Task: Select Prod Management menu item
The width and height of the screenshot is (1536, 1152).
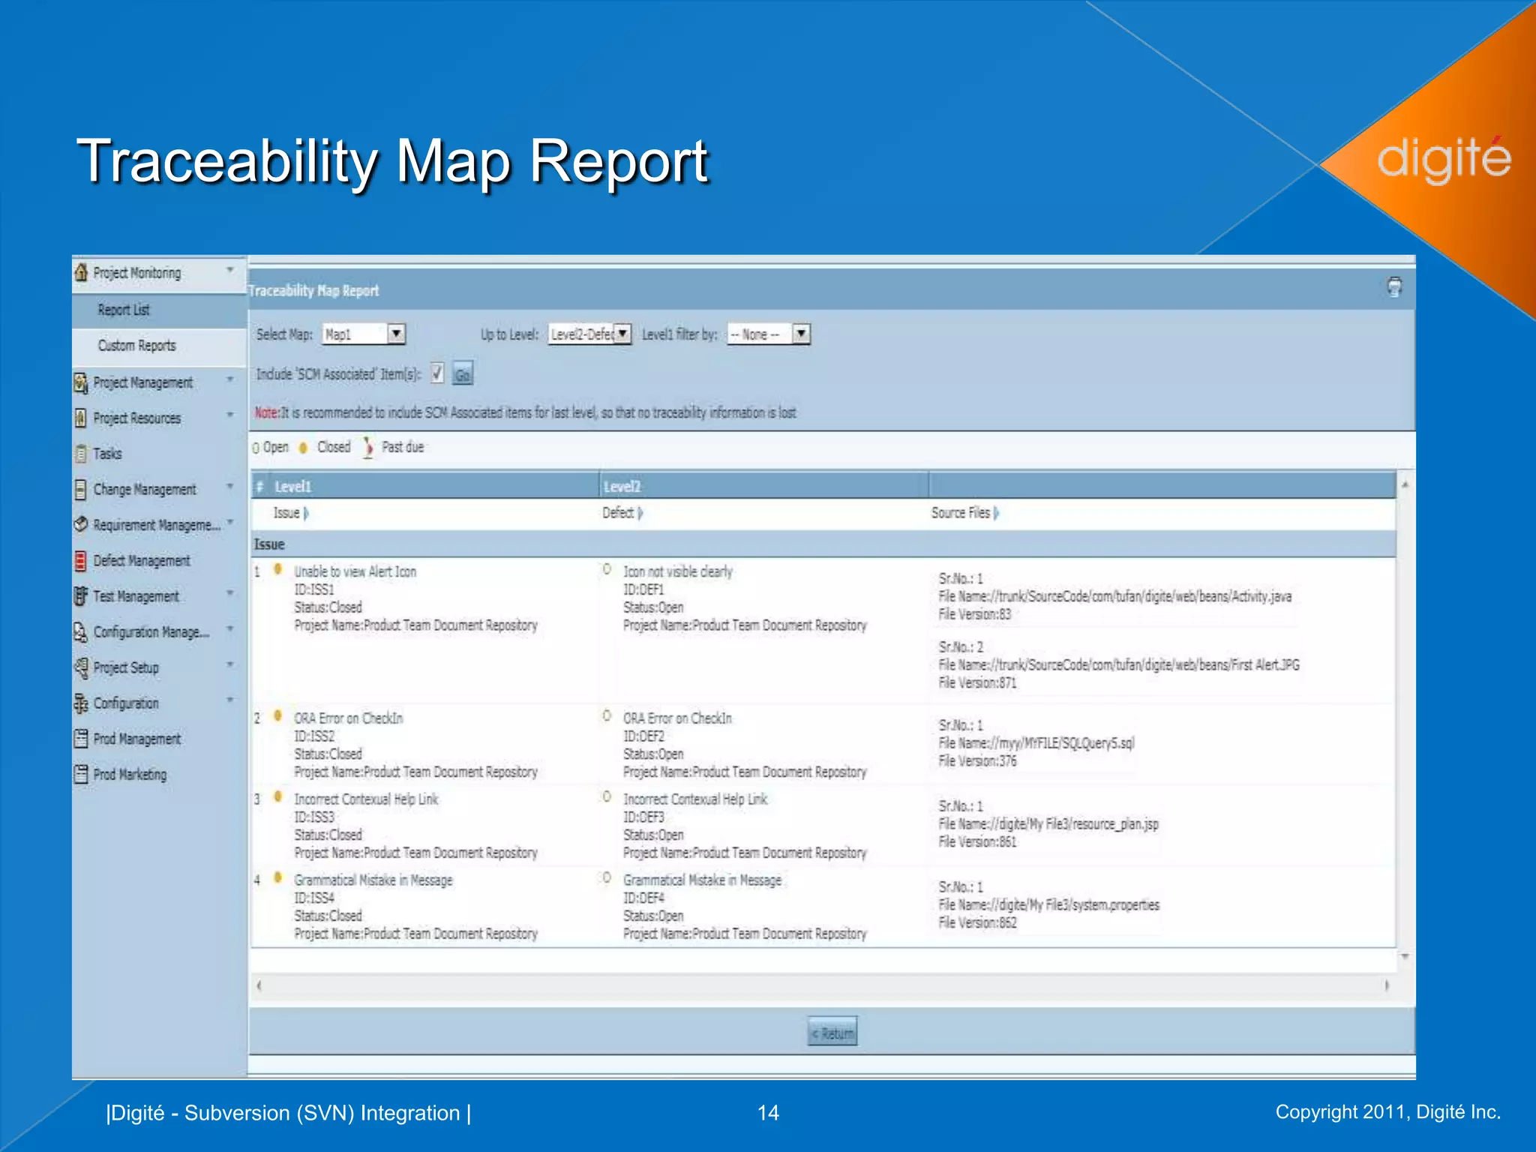Action: click(x=137, y=739)
